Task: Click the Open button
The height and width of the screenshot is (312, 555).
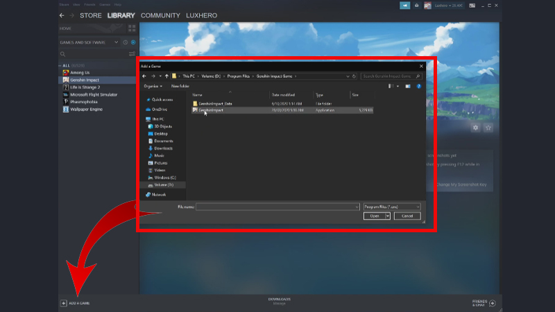Action: pos(374,216)
